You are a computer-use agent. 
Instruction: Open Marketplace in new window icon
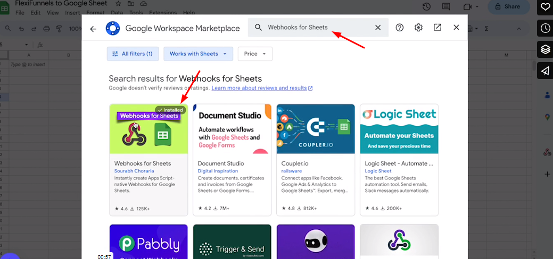click(x=438, y=28)
